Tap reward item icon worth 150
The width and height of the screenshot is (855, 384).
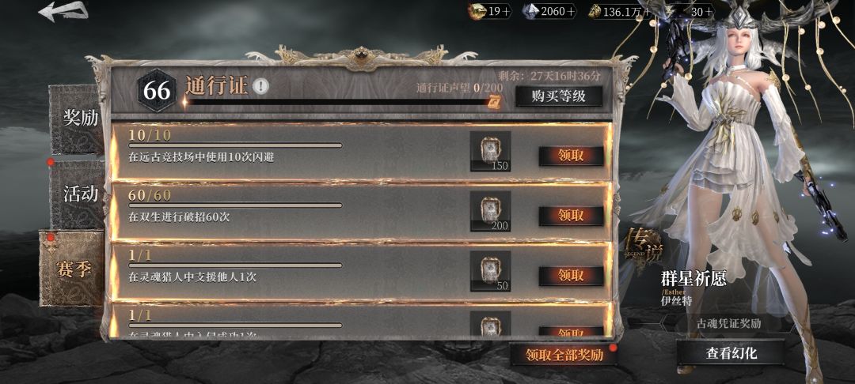490,151
